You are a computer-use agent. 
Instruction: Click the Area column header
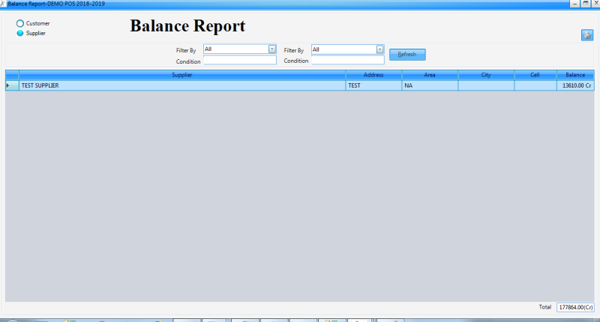pyautogui.click(x=429, y=75)
